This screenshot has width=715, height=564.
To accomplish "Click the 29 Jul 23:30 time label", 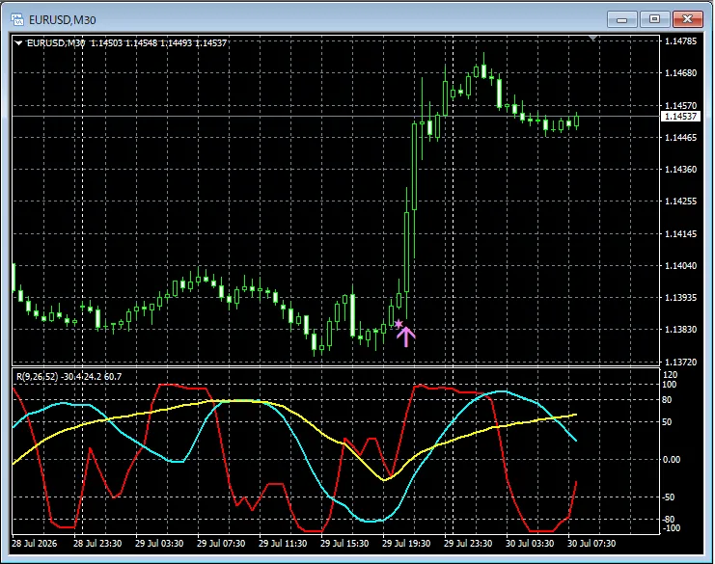I will coord(468,544).
